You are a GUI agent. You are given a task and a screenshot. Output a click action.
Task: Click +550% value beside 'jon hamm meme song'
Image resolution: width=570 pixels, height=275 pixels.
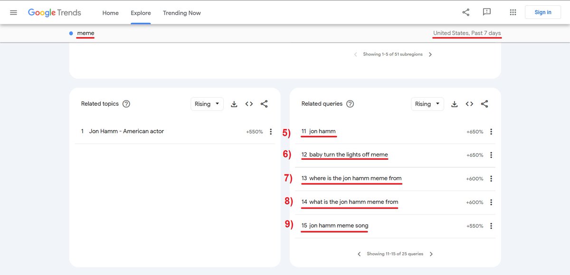click(475, 226)
